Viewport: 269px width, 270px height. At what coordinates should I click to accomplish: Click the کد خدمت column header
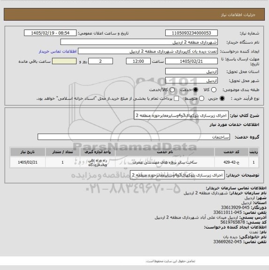(x=231, y=152)
